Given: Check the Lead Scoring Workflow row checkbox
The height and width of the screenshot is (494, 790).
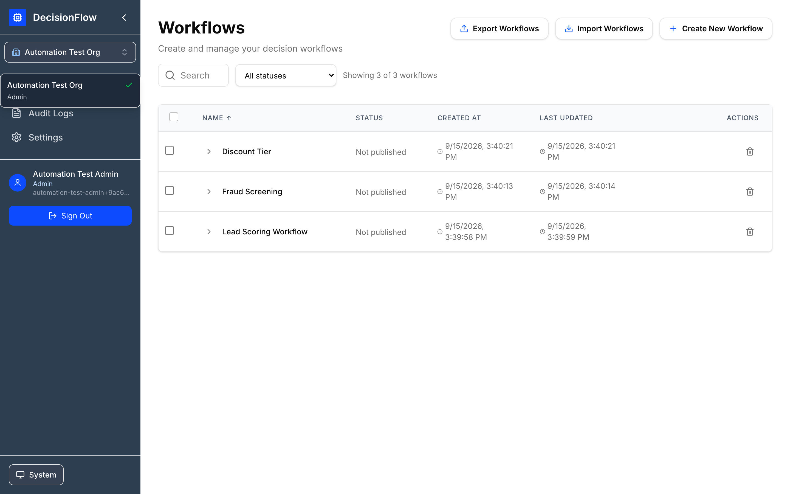Looking at the screenshot, I should [x=170, y=231].
